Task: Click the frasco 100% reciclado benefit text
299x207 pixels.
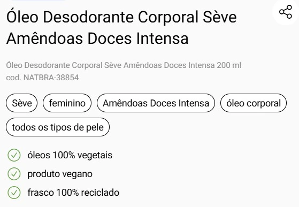Action: (x=73, y=193)
